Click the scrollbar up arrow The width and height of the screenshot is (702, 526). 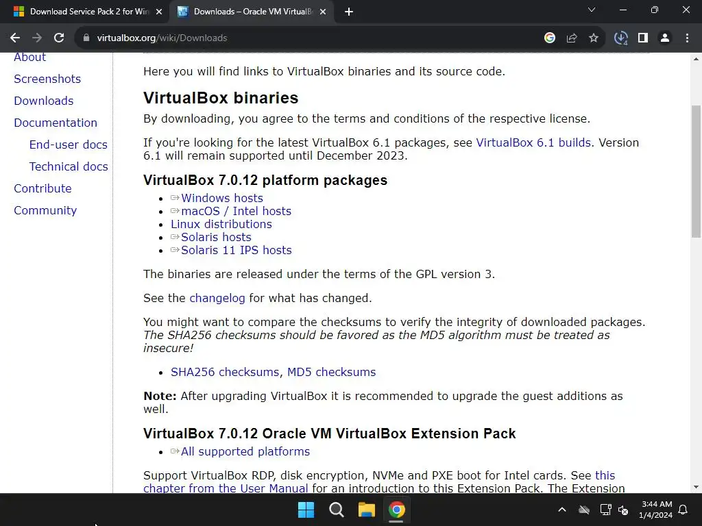[696, 59]
